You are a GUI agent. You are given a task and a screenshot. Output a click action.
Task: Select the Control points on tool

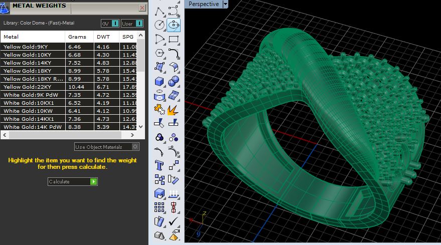pyautogui.click(x=174, y=151)
